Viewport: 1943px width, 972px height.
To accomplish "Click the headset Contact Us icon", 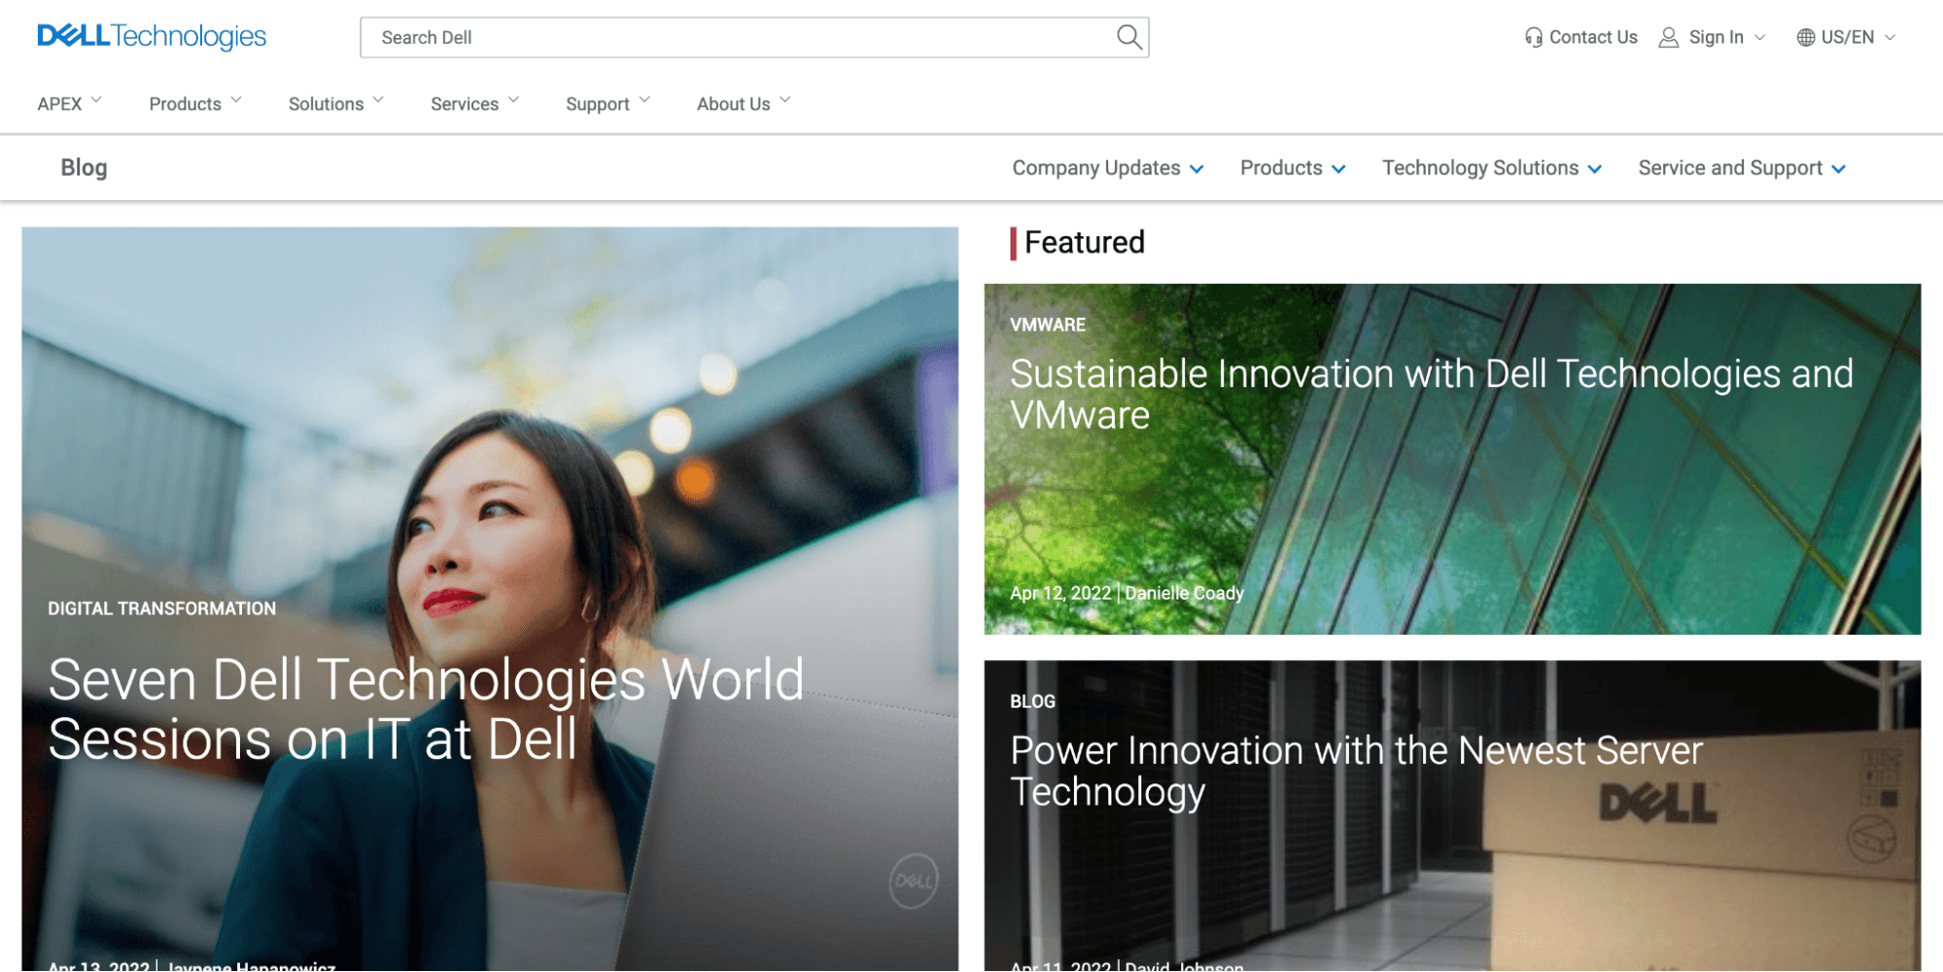I will 1533,37.
